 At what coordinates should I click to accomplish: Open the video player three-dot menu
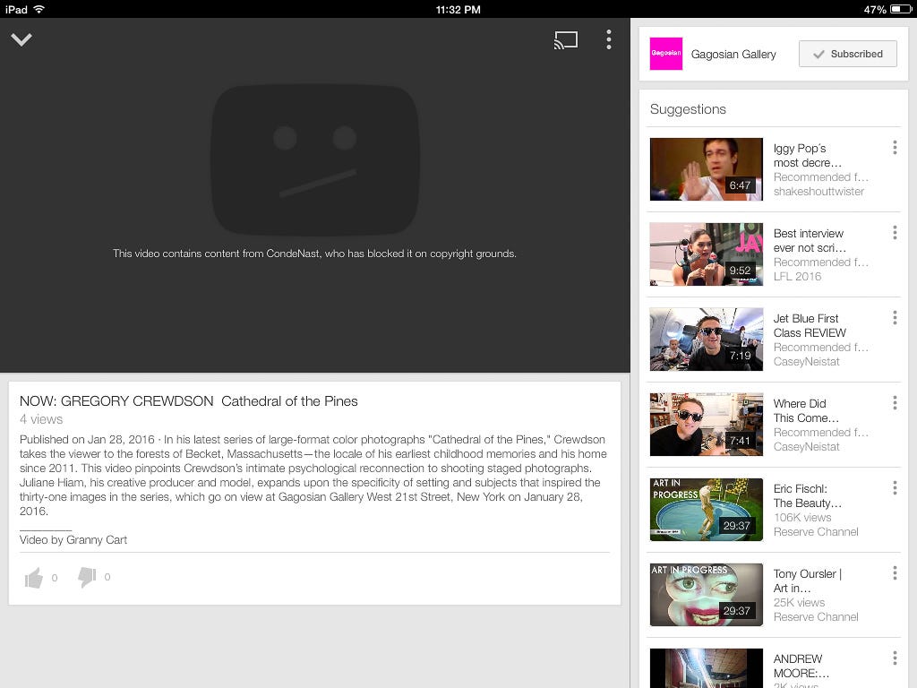[x=609, y=39]
